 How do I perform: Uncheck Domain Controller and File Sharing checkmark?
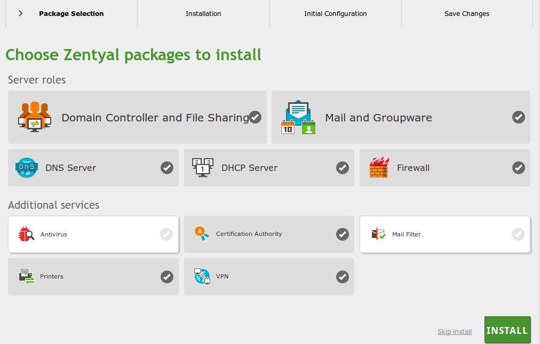255,117
